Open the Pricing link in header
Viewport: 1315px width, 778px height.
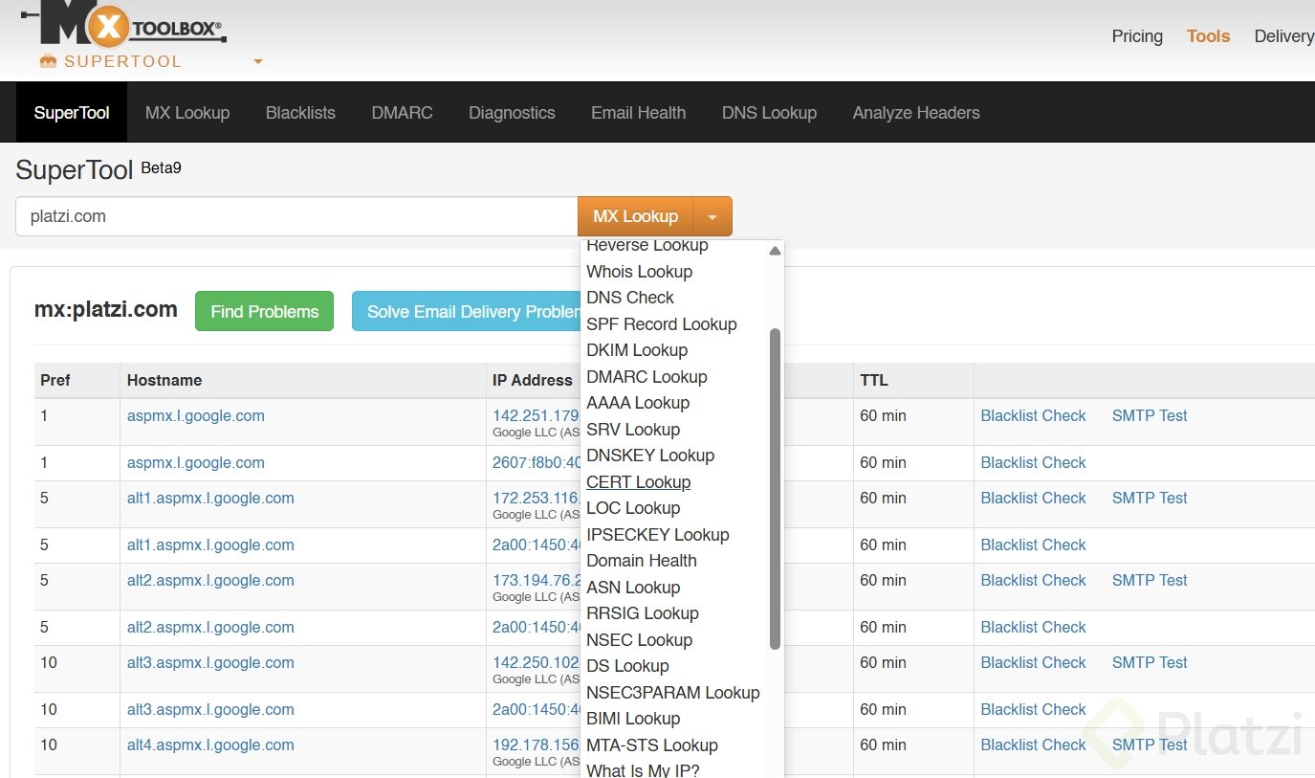1137,36
